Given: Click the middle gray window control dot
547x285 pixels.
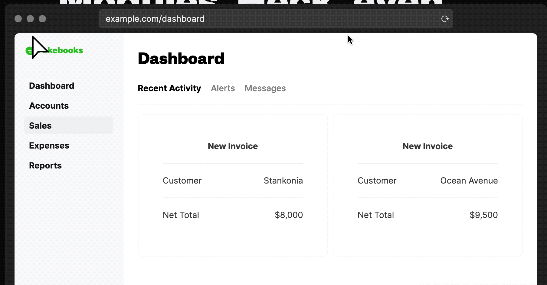Looking at the screenshot, I should (30, 19).
